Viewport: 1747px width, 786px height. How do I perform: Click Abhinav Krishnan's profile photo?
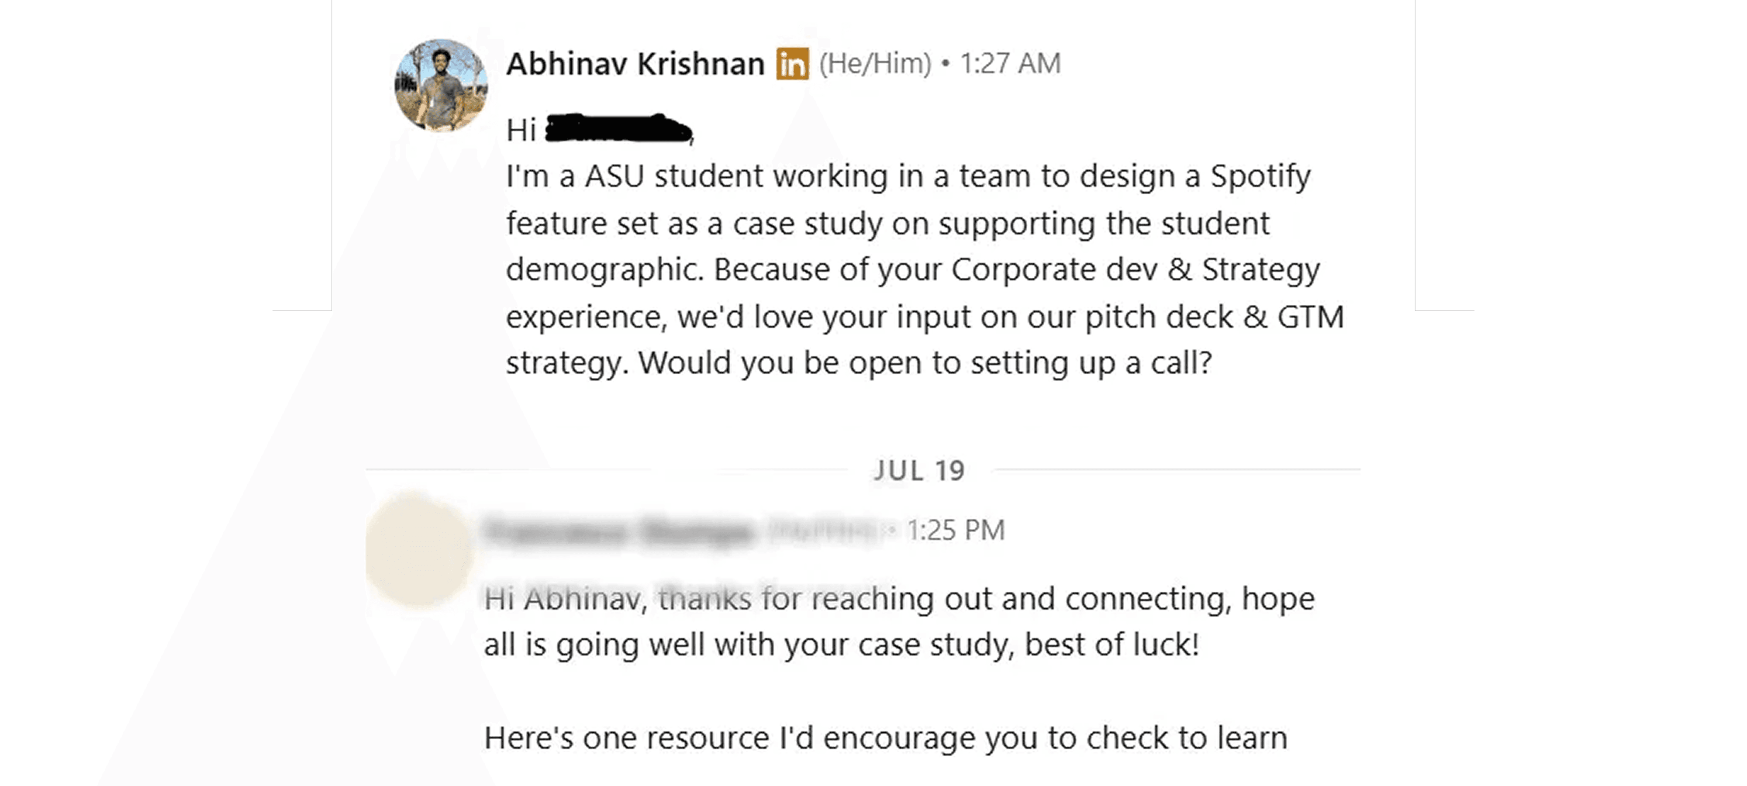click(x=441, y=85)
